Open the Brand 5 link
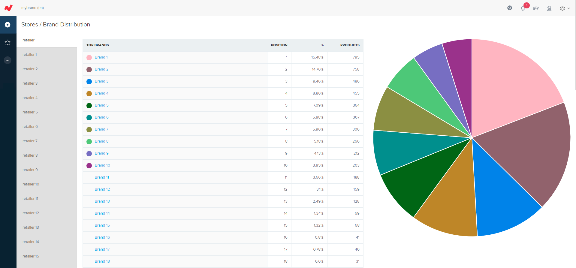This screenshot has height=268, width=576. (101, 105)
